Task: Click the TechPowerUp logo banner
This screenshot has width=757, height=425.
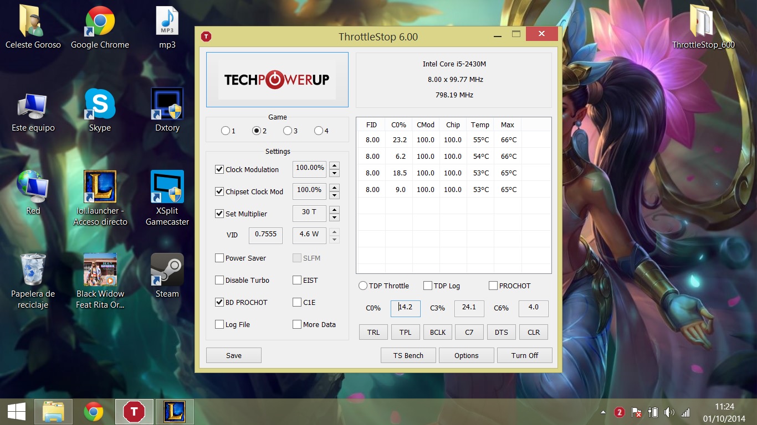Action: 277,80
